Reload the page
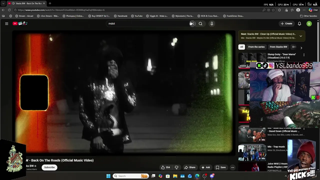The image size is (320, 180). click(x=9, y=10)
